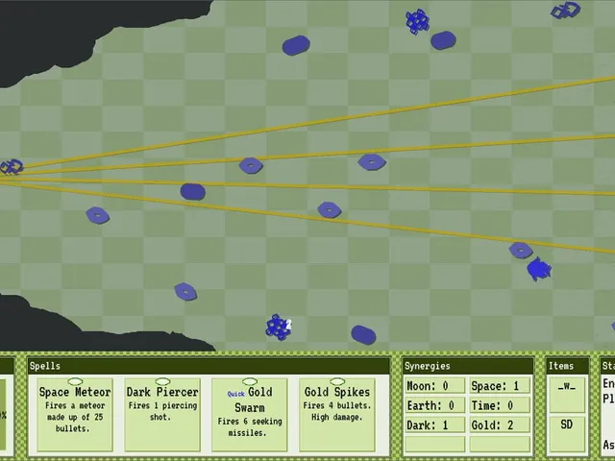Click the ring disc beside the spiky creature
Screen dimensions: 615x461
tap(521, 250)
